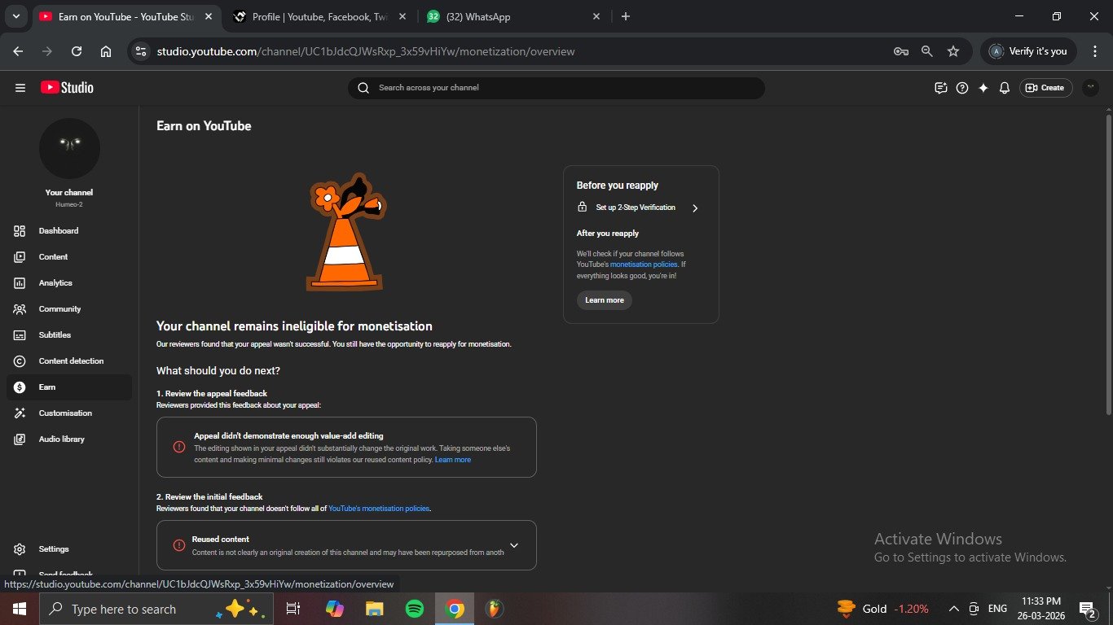Focus the Search across your channel field

pyautogui.click(x=562, y=88)
